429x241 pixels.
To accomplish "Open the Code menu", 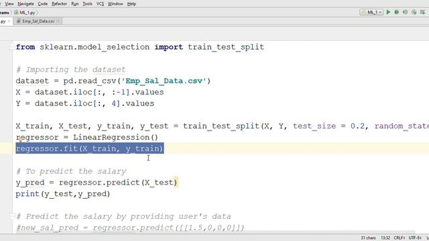I will pyautogui.click(x=43, y=4).
